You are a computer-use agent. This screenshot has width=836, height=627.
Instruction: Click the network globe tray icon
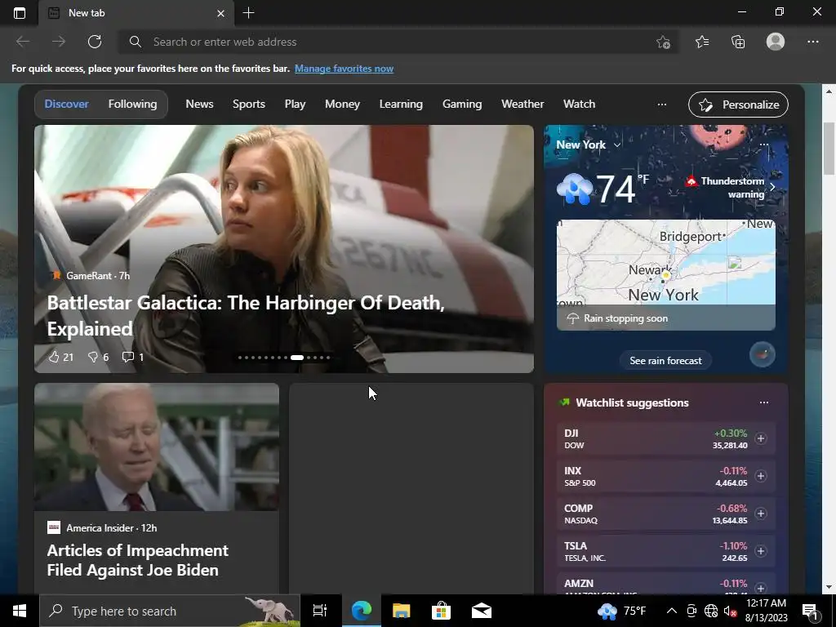711,611
